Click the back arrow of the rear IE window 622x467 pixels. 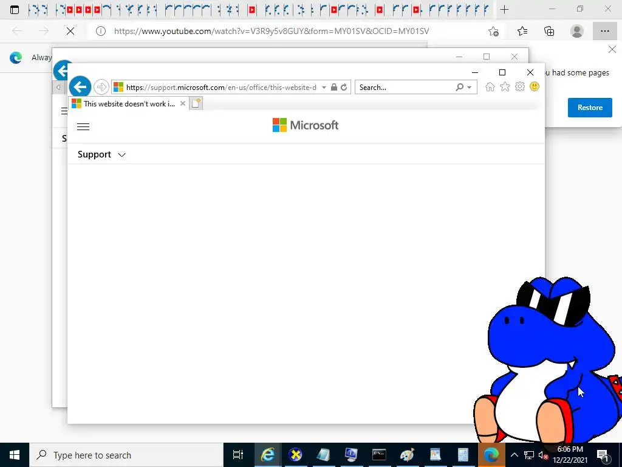tap(61, 71)
